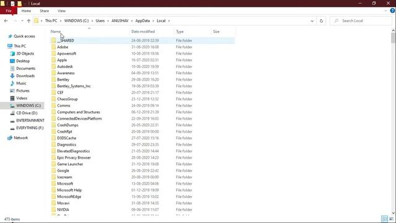
Task: Click Properties icon in title bar
Action: (12, 4)
